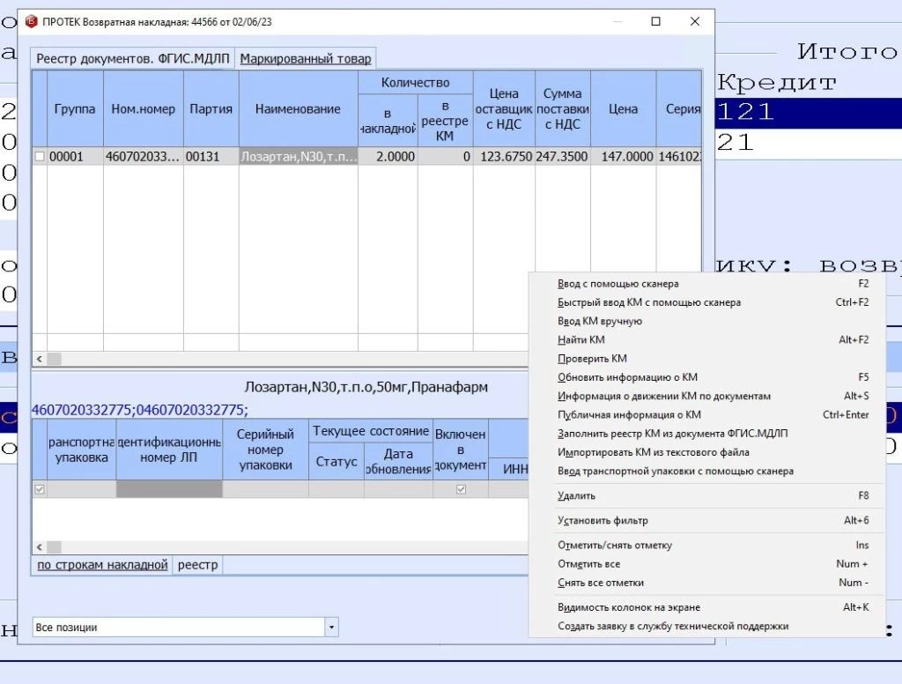Image resolution: width=902 pixels, height=684 pixels.
Task: Click the Статус column header
Action: pyautogui.click(x=336, y=462)
